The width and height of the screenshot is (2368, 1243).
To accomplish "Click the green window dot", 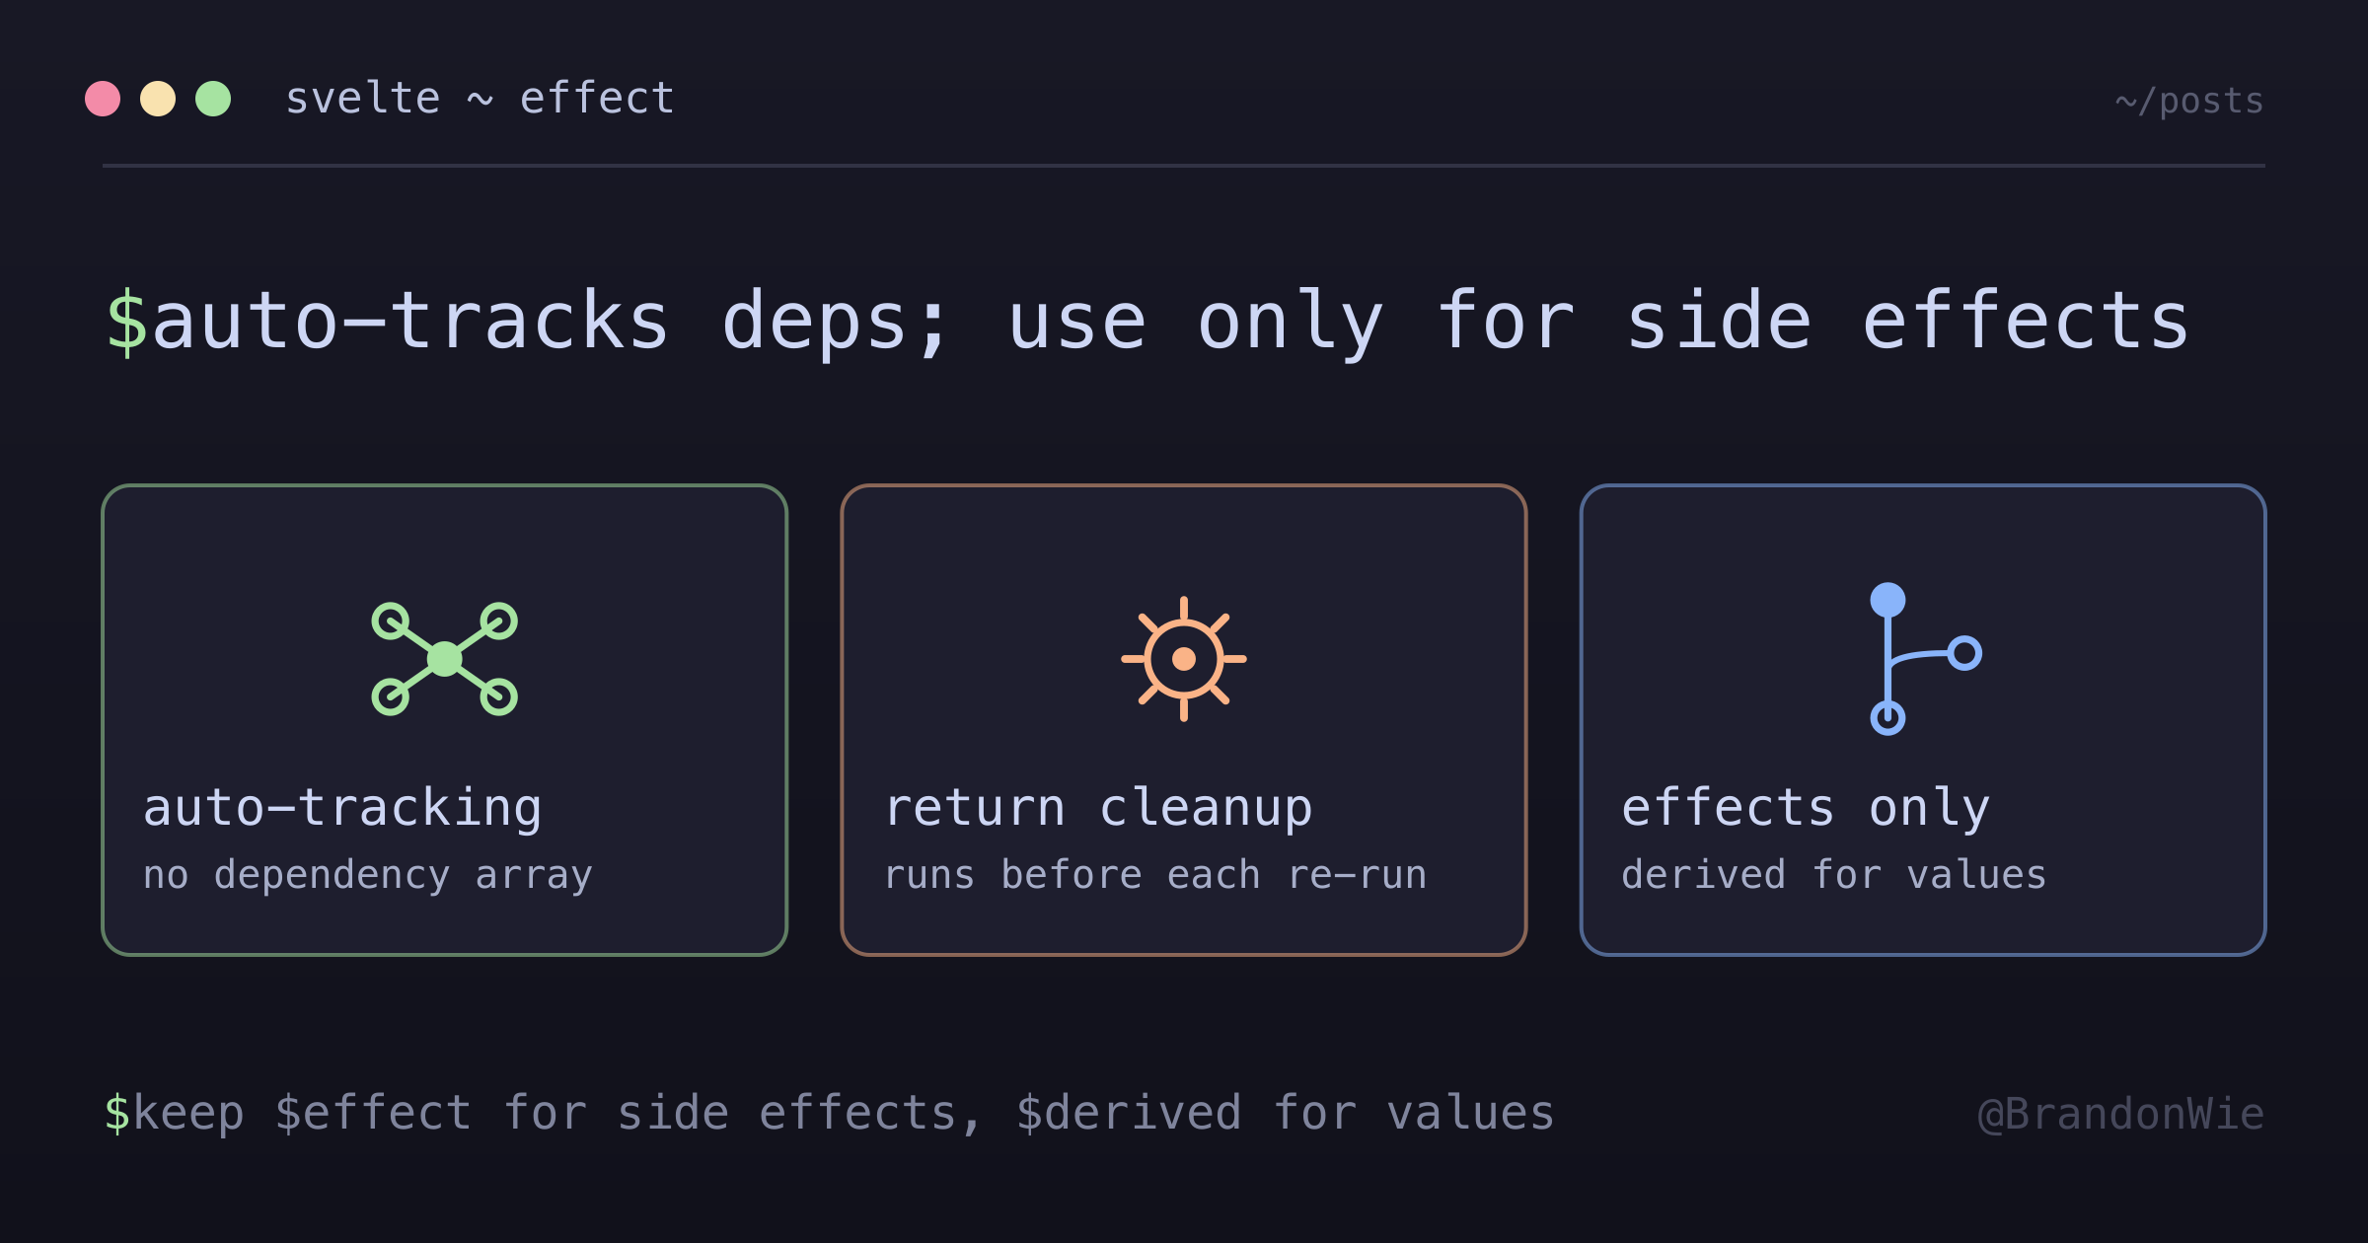I will (x=213, y=99).
